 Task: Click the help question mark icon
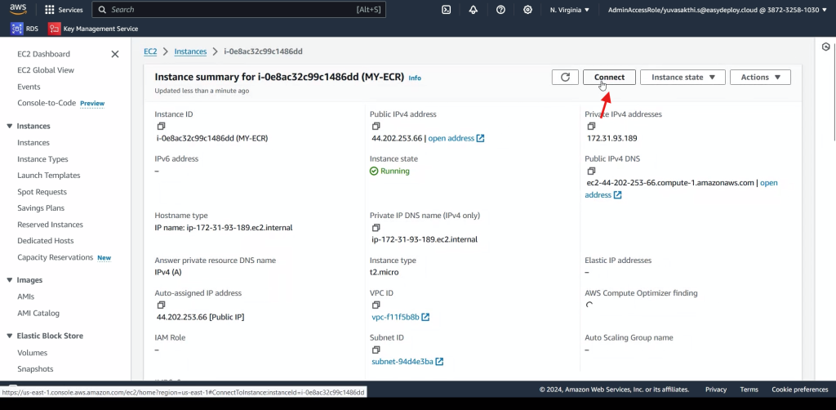pos(500,10)
